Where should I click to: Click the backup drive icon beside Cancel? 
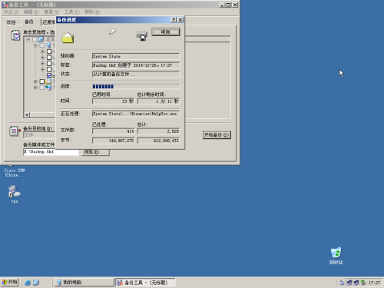coord(142,36)
